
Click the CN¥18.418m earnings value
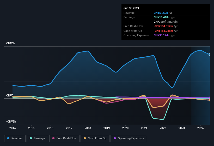(162, 17)
